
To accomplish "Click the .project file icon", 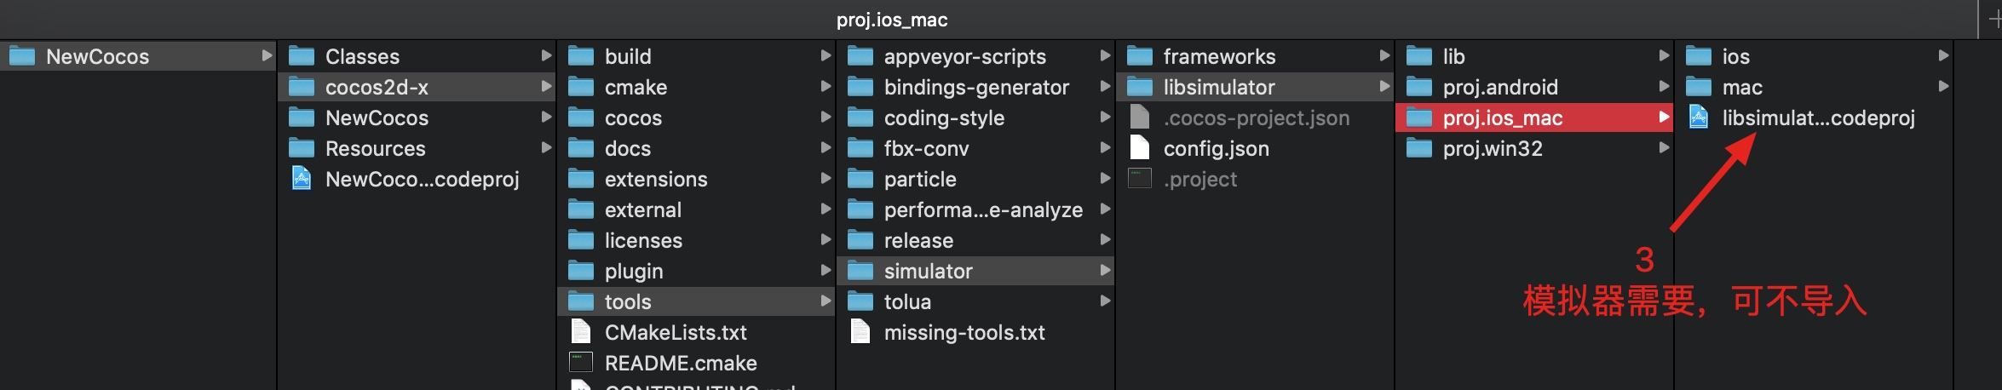I will (1140, 179).
